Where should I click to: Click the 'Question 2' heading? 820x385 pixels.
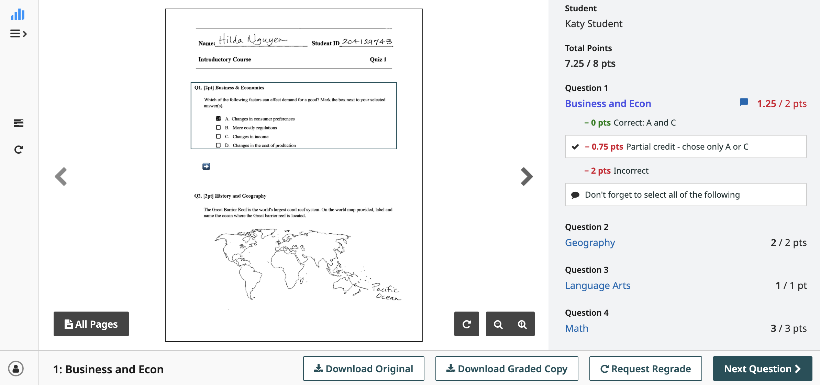(x=587, y=227)
